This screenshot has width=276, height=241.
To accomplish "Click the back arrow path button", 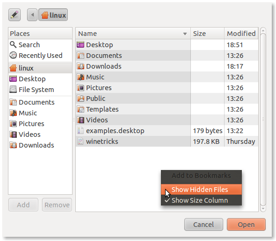I will 32,15.
